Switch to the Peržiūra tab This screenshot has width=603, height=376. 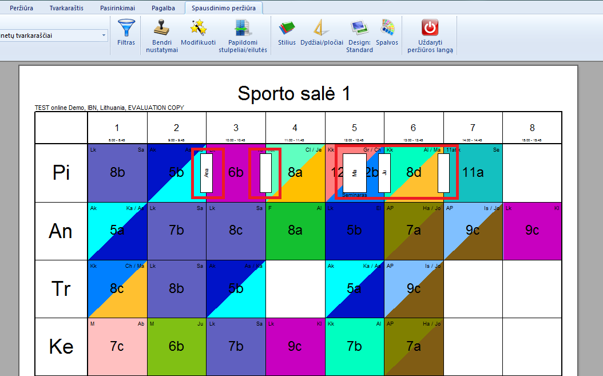(x=22, y=7)
